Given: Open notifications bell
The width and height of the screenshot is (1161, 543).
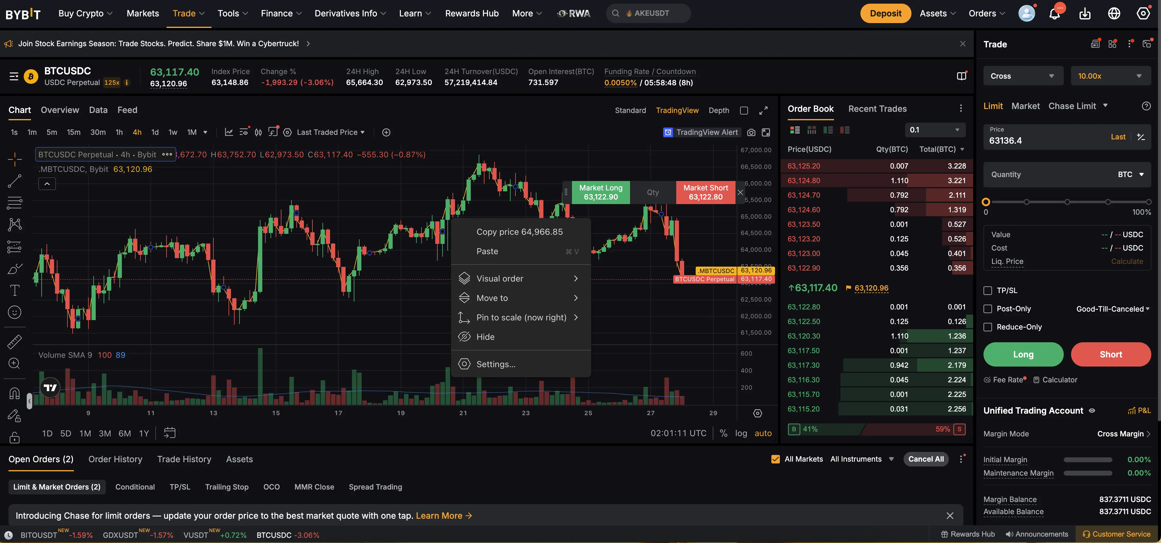Looking at the screenshot, I should [1054, 13].
